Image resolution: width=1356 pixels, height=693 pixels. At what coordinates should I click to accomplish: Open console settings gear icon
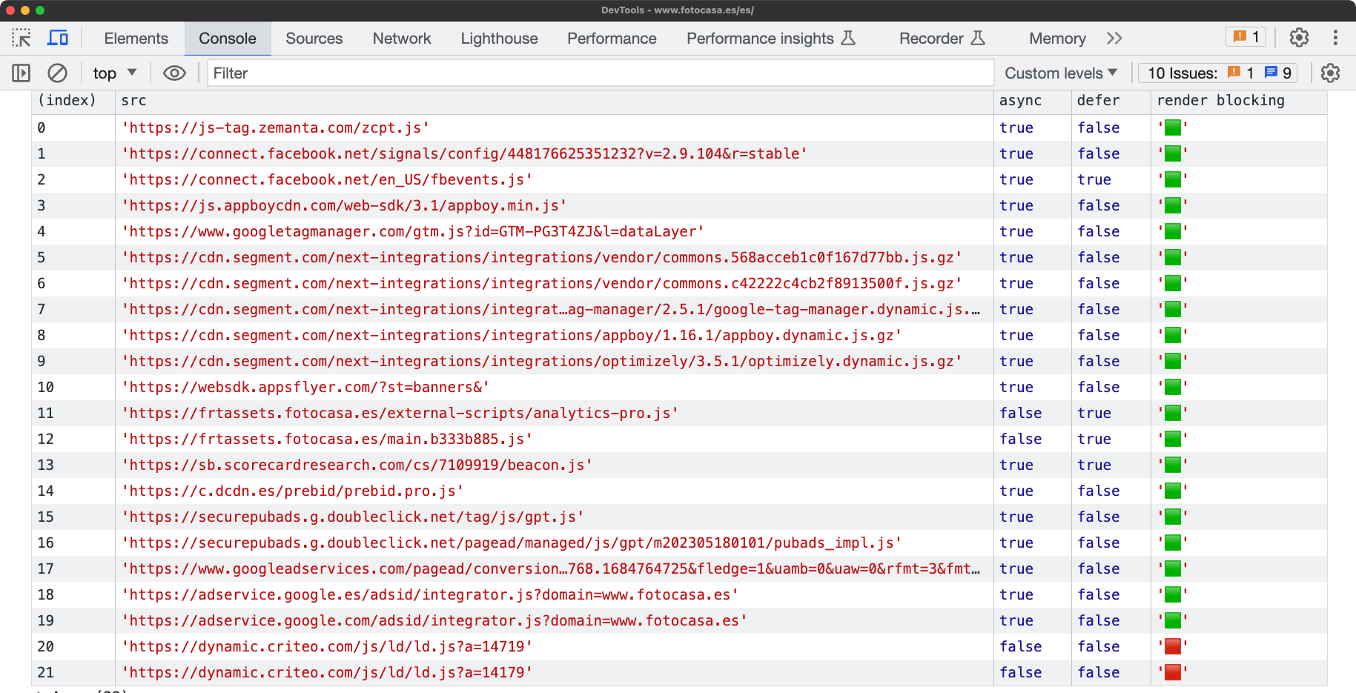point(1331,73)
